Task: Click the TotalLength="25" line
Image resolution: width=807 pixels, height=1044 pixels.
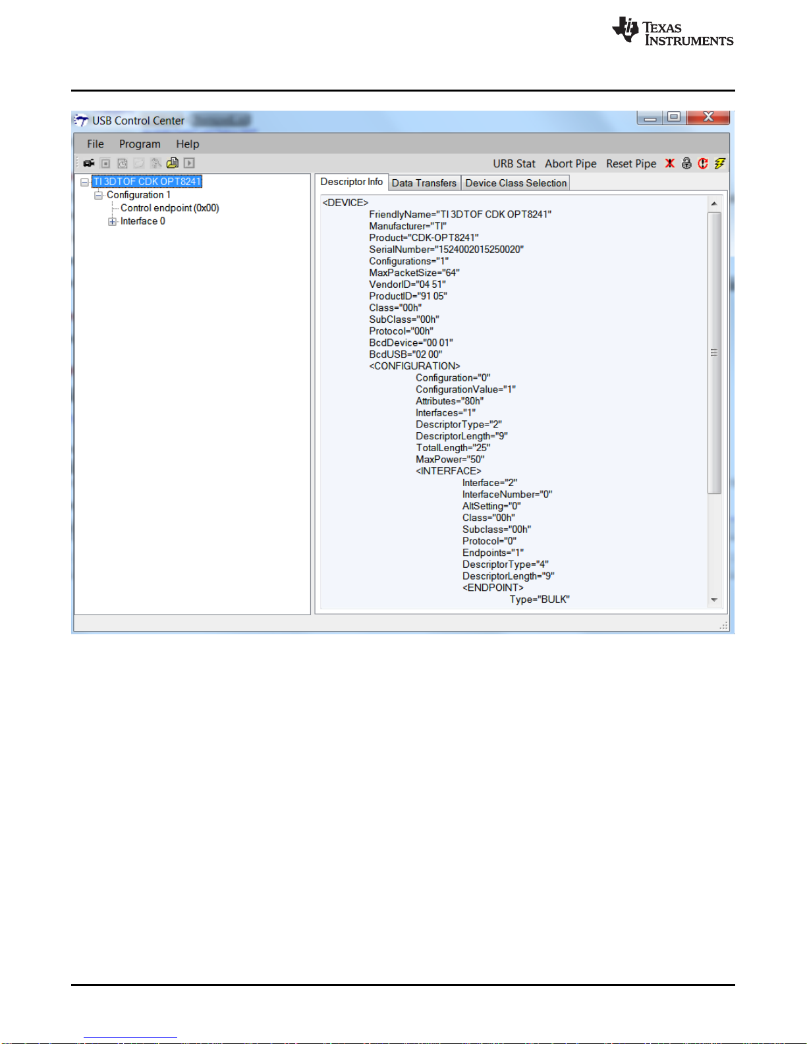Action: (453, 448)
